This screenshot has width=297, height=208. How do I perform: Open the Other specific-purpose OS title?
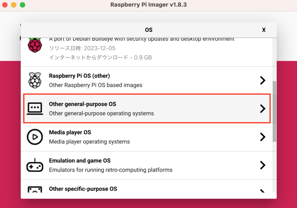pos(83,189)
